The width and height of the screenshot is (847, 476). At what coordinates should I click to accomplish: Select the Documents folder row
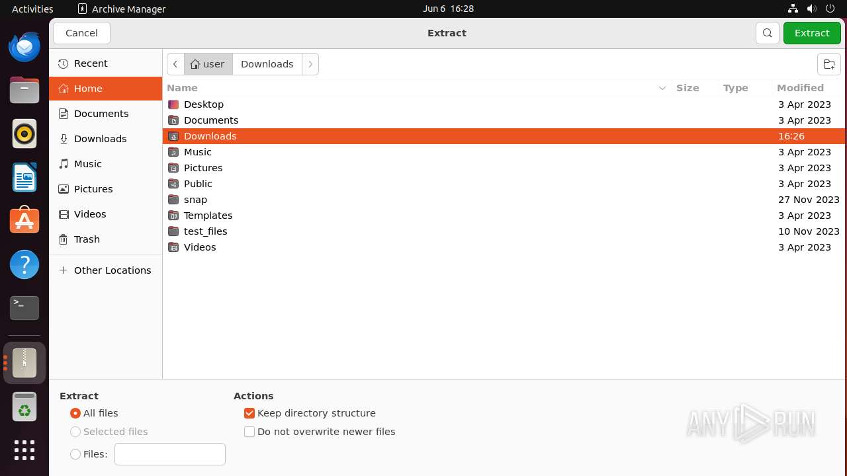pyautogui.click(x=504, y=120)
